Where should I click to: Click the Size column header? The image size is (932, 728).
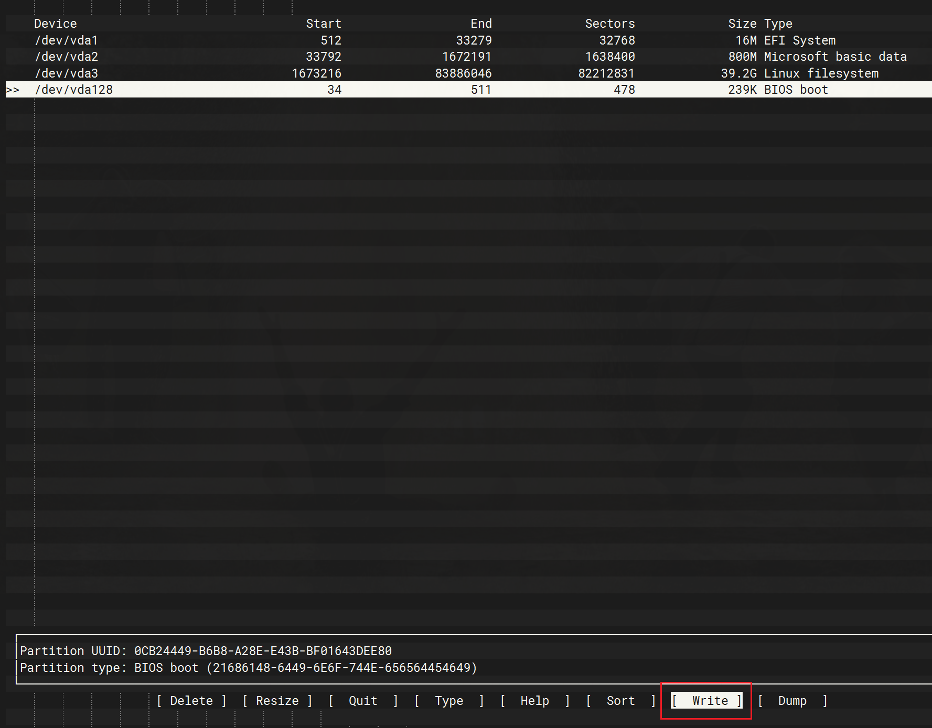742,24
